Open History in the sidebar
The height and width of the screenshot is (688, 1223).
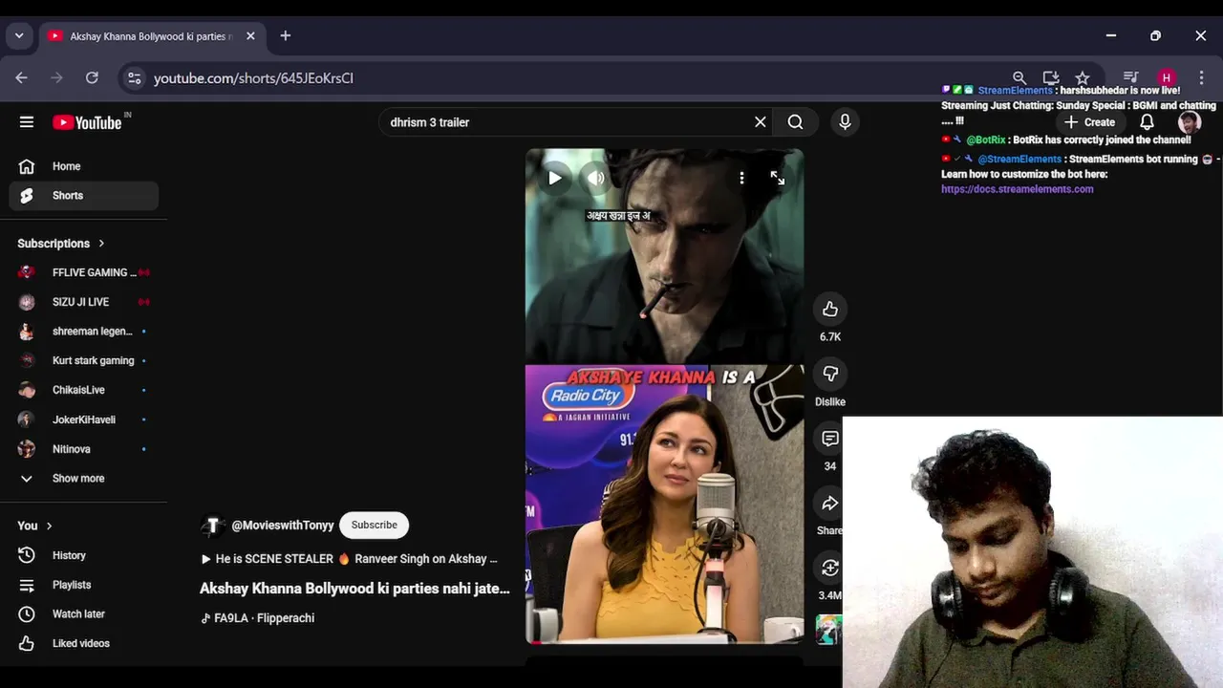pyautogui.click(x=84, y=555)
